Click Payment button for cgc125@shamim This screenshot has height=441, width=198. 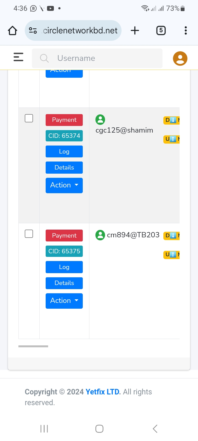click(x=64, y=120)
